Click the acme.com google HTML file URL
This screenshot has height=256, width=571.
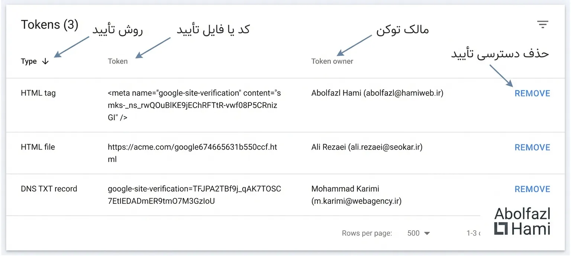[192, 153]
